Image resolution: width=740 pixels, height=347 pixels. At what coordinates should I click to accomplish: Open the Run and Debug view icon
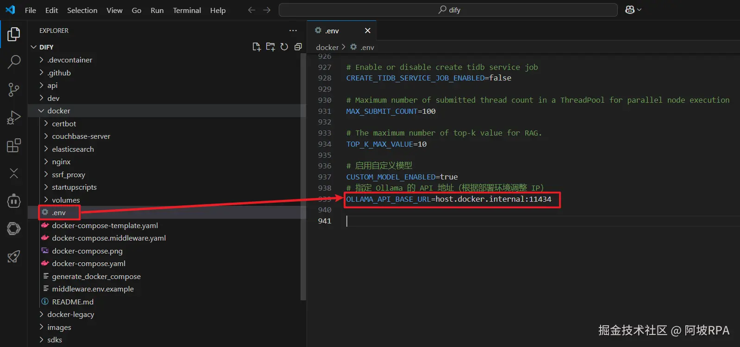coord(14,118)
